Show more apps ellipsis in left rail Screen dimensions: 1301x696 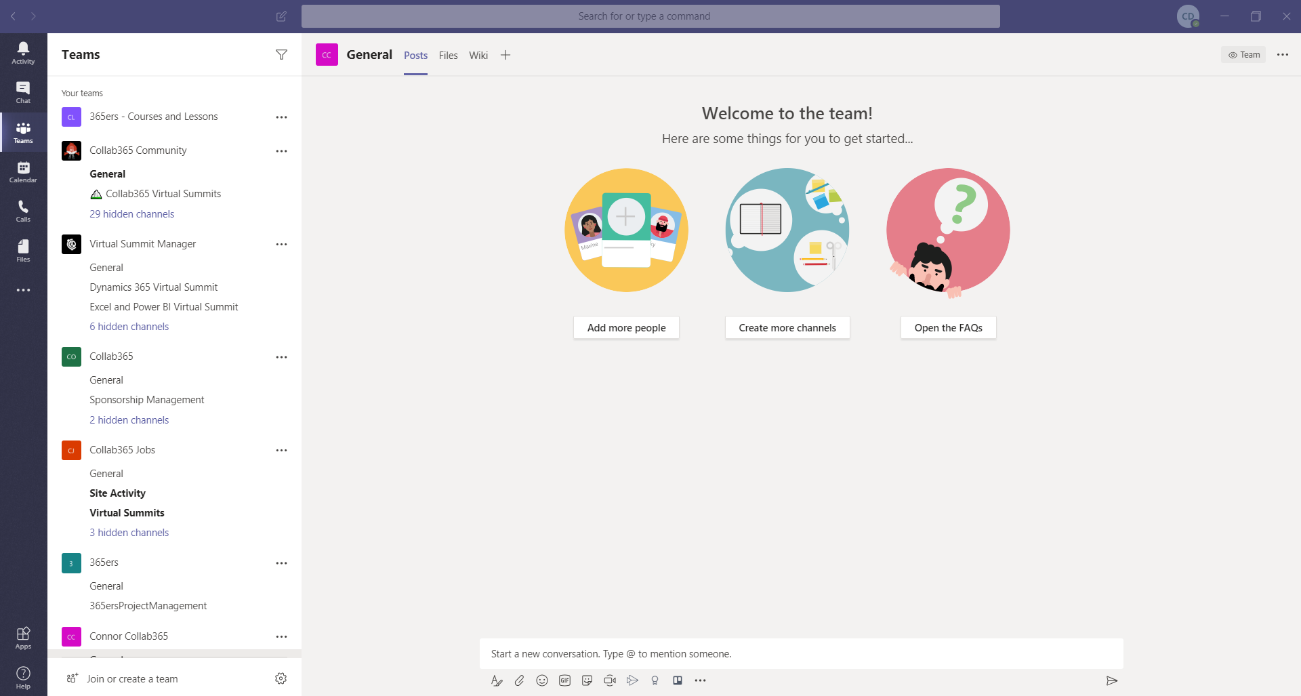pos(23,290)
